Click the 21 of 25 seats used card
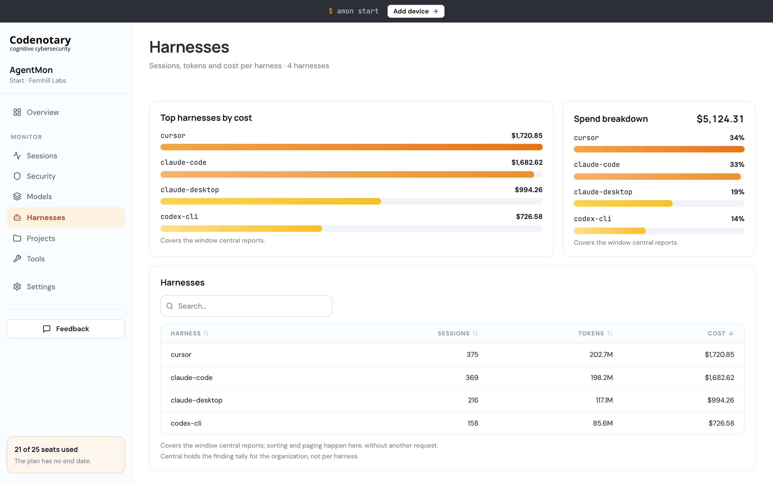Screen dimensions: 773x483 [65, 455]
